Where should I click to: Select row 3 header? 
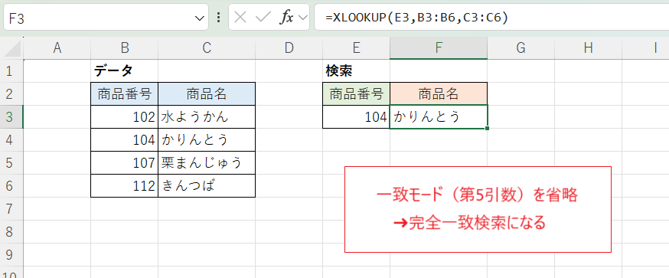point(11,117)
